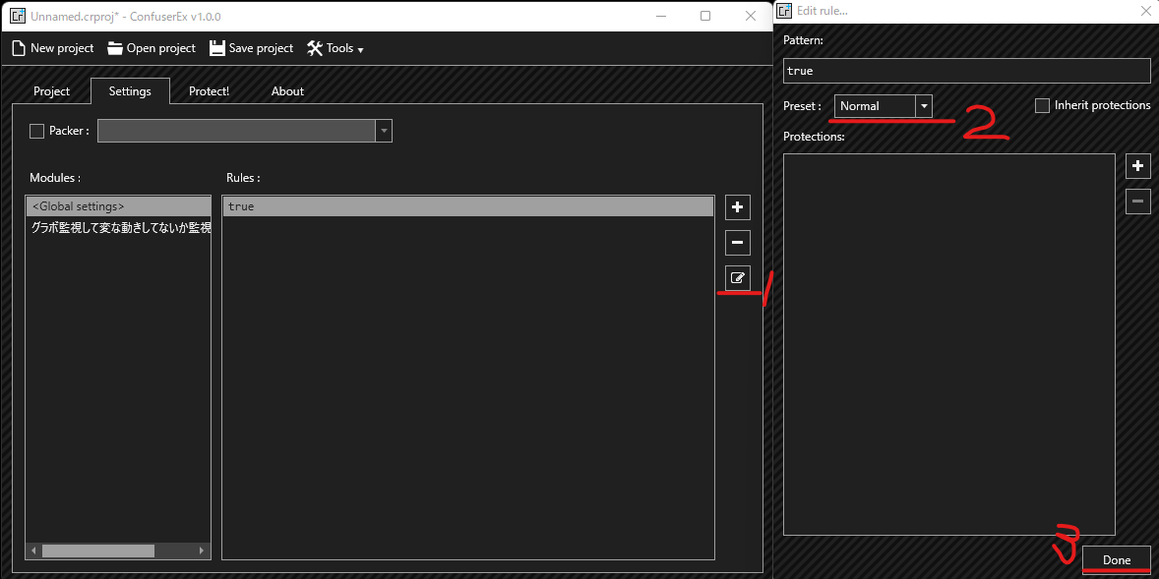Select the Settings tab

[130, 91]
